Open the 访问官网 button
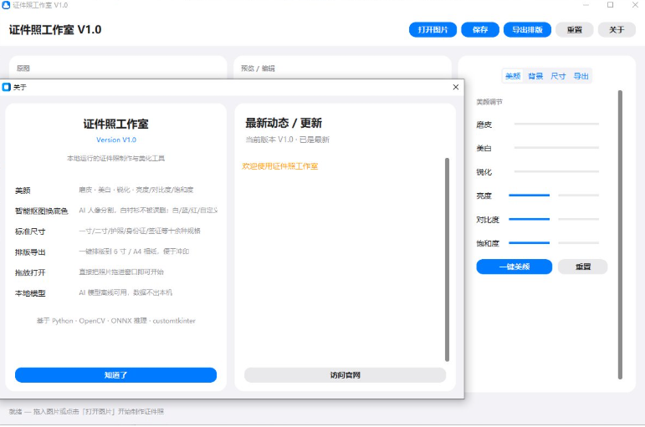 pyautogui.click(x=345, y=375)
